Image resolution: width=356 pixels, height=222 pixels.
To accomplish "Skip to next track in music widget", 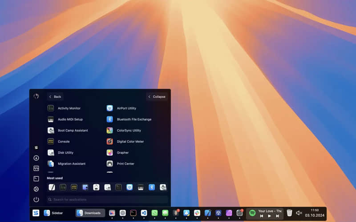I will 278,216.
